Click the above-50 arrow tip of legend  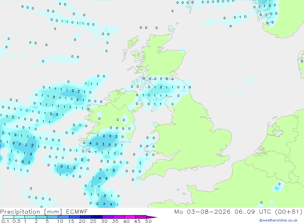[152, 217]
